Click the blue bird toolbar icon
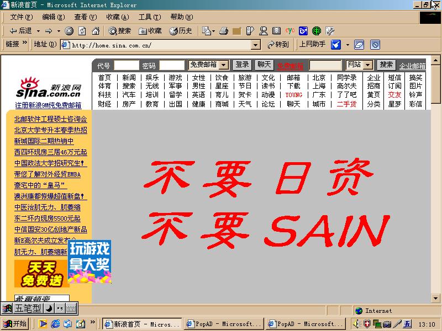This screenshot has width=442, height=331. click(x=303, y=31)
